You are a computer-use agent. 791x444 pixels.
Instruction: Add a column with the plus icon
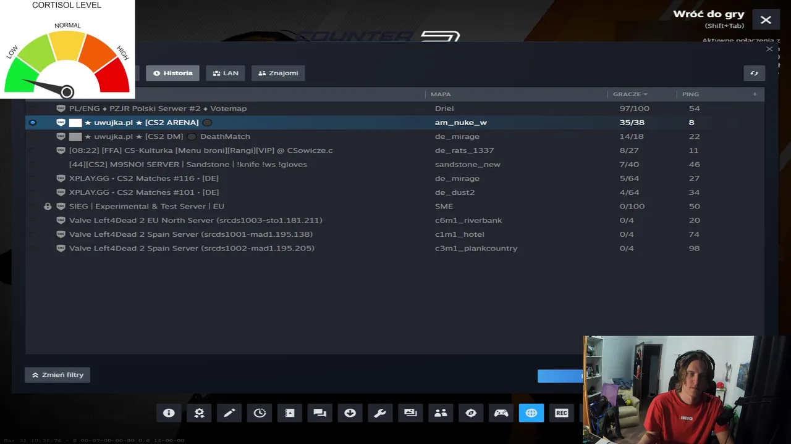tap(755, 94)
